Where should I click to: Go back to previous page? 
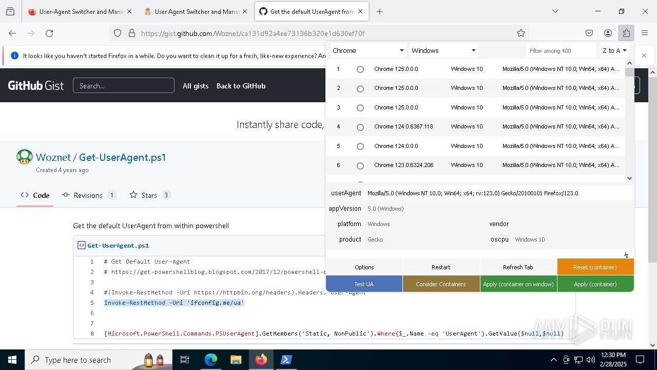[12, 33]
